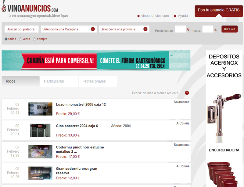The width and height of the screenshot is (244, 187).
Task: Focus the Precio desde input field
Action: pyautogui.click(x=181, y=29)
